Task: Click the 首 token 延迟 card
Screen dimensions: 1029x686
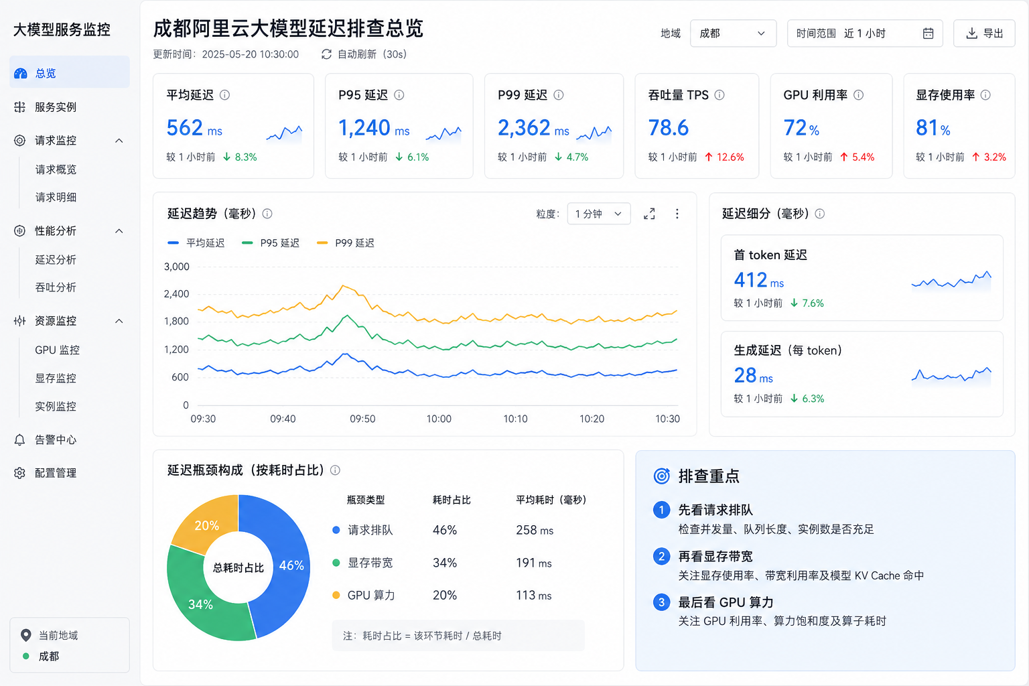Action: click(862, 278)
